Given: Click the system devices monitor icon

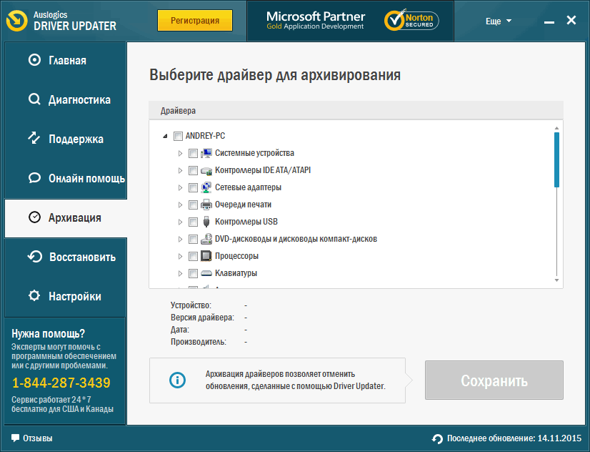Looking at the screenshot, I should pos(206,153).
